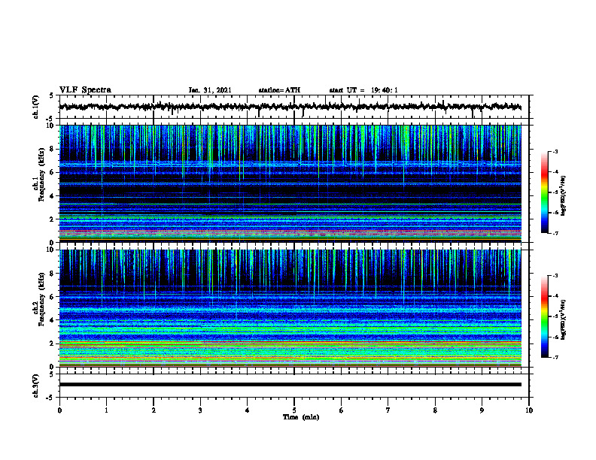Click the "-3" label on the lower colorbar
Image resolution: width=596 pixels, height=460 pixels.
click(555, 276)
